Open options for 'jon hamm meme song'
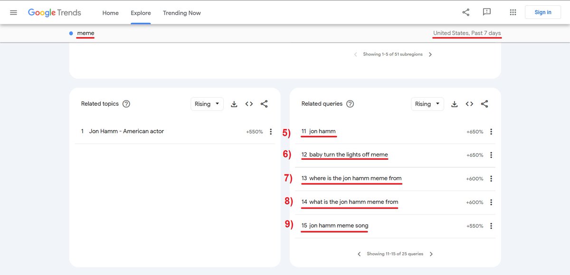 click(491, 226)
